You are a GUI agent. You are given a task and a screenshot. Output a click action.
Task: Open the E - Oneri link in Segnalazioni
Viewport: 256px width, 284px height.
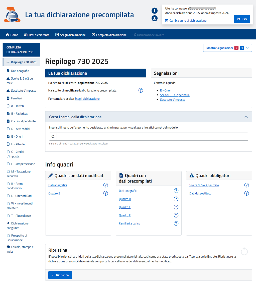(x=166, y=90)
